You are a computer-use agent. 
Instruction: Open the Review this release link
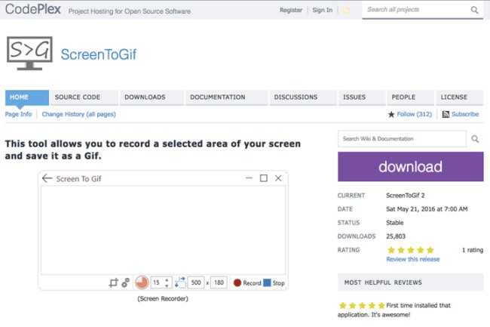[x=412, y=259]
